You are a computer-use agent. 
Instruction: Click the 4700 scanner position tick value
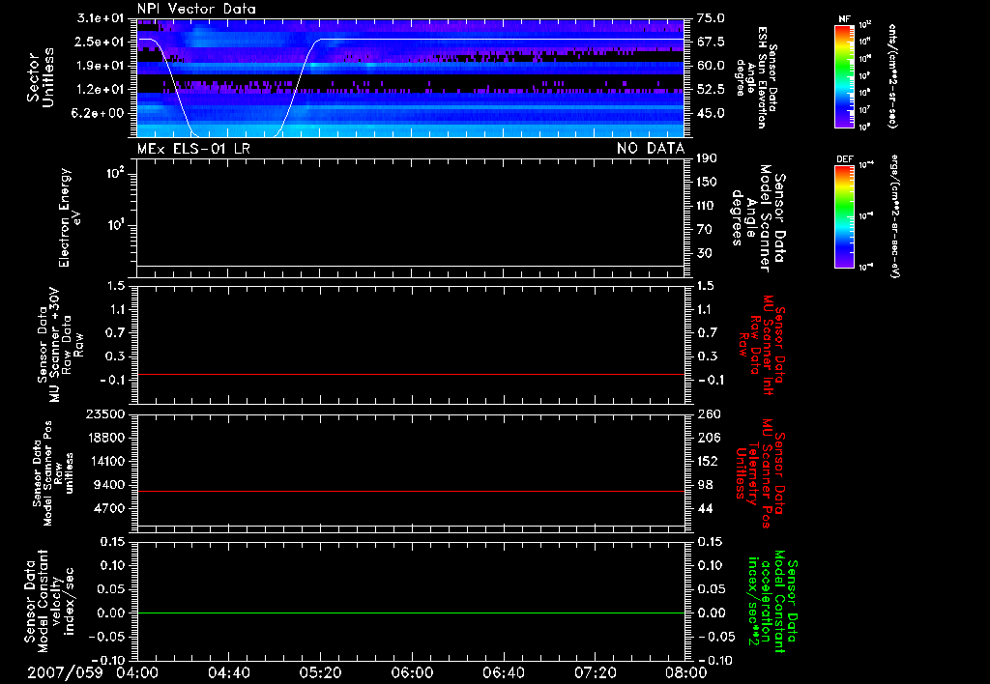(108, 508)
